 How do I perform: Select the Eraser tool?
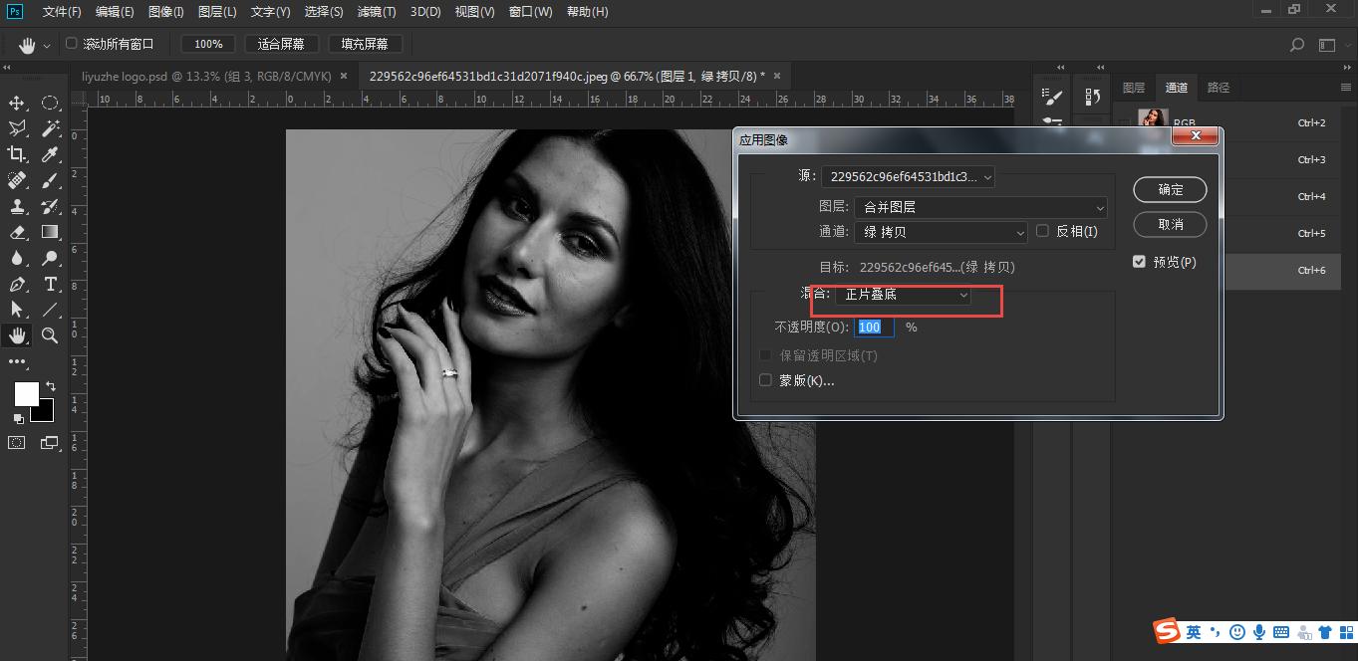point(17,232)
